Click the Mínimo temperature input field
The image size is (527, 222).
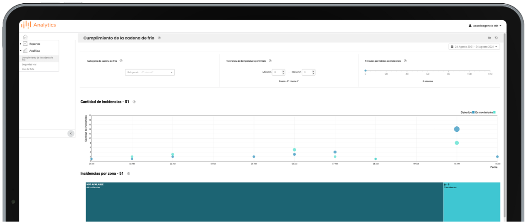(278, 72)
